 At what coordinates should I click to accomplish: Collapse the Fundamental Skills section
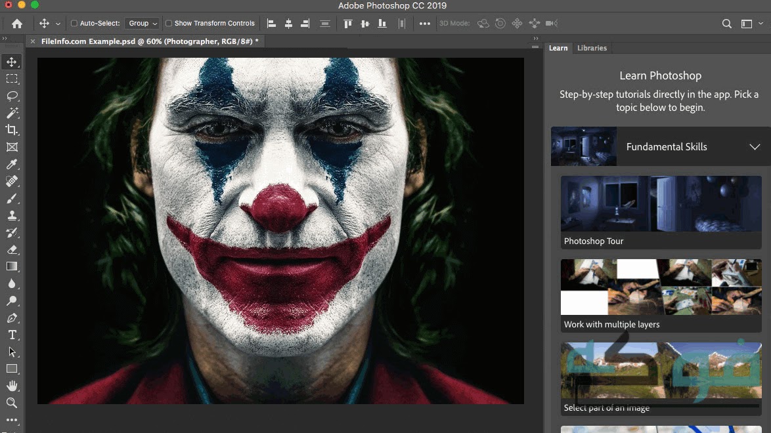pyautogui.click(x=755, y=147)
